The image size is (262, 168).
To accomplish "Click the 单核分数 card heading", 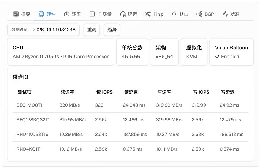I will (x=132, y=47).
